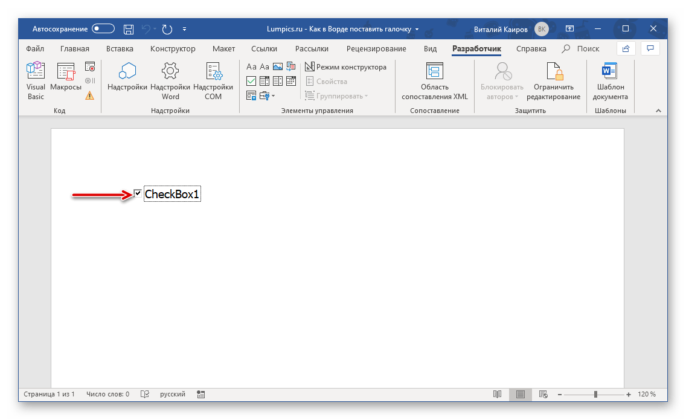The height and width of the screenshot is (420, 686).
Task: Click the macro recording status bar icon
Action: click(x=201, y=394)
